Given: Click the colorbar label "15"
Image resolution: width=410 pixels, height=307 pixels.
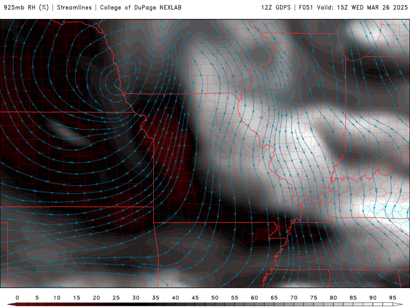Looking at the screenshot, I should pos(76,298).
